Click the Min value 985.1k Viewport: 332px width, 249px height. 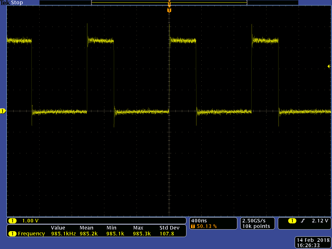click(115, 233)
